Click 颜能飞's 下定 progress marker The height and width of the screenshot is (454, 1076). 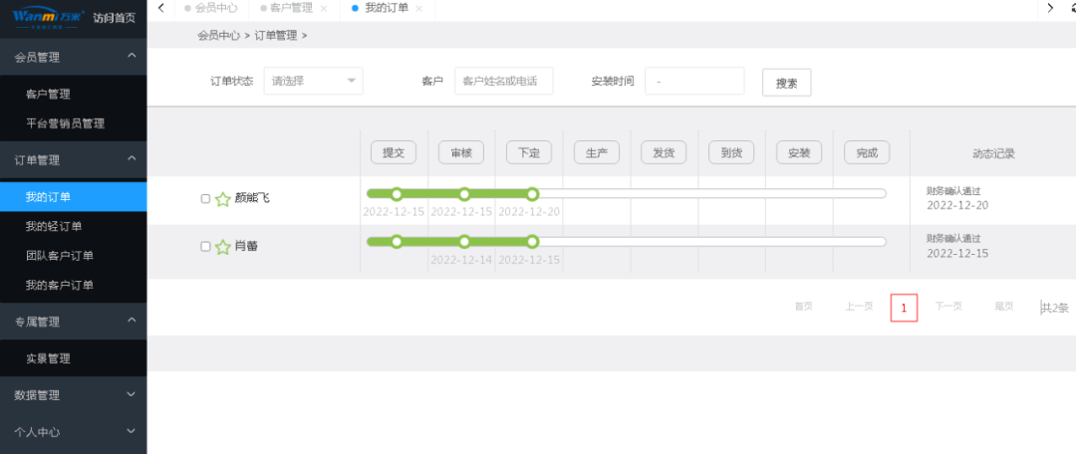tap(532, 194)
